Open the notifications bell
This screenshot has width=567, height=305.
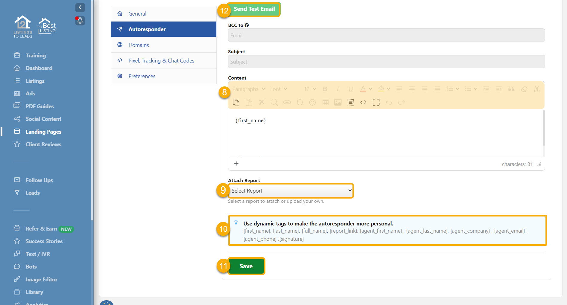coord(80,21)
